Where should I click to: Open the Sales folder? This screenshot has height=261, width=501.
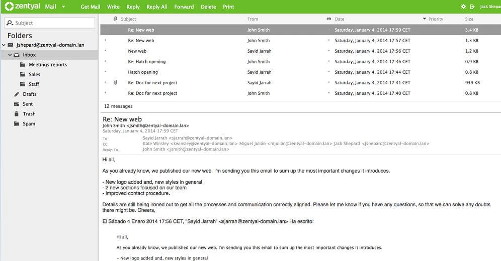pyautogui.click(x=35, y=75)
